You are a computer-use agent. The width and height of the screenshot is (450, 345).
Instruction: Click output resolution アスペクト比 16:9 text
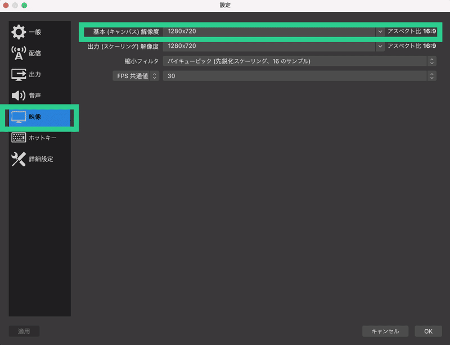pos(412,46)
